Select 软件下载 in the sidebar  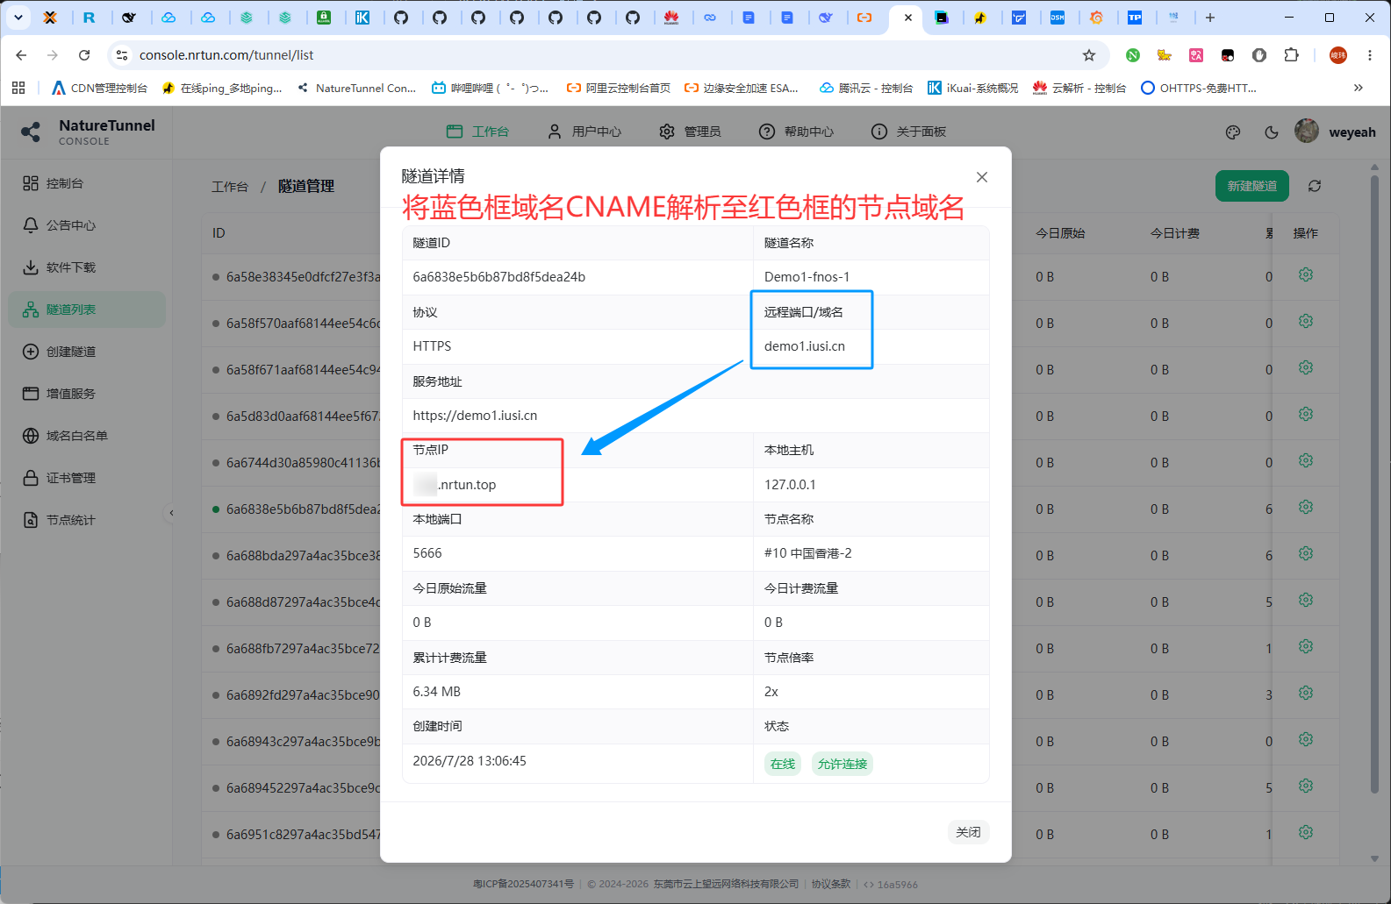point(86,267)
